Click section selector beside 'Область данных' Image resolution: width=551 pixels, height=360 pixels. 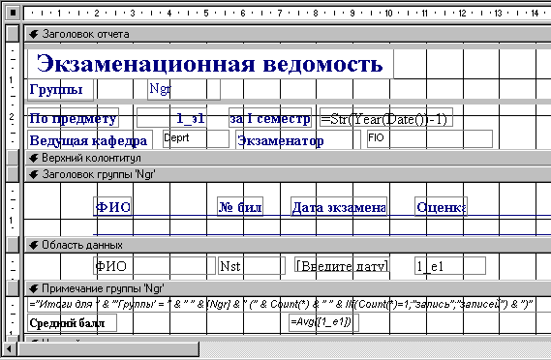13,245
